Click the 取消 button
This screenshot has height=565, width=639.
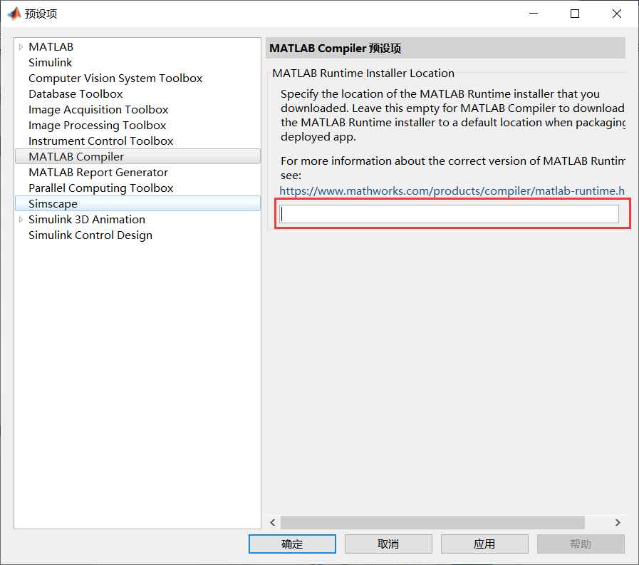tap(388, 544)
